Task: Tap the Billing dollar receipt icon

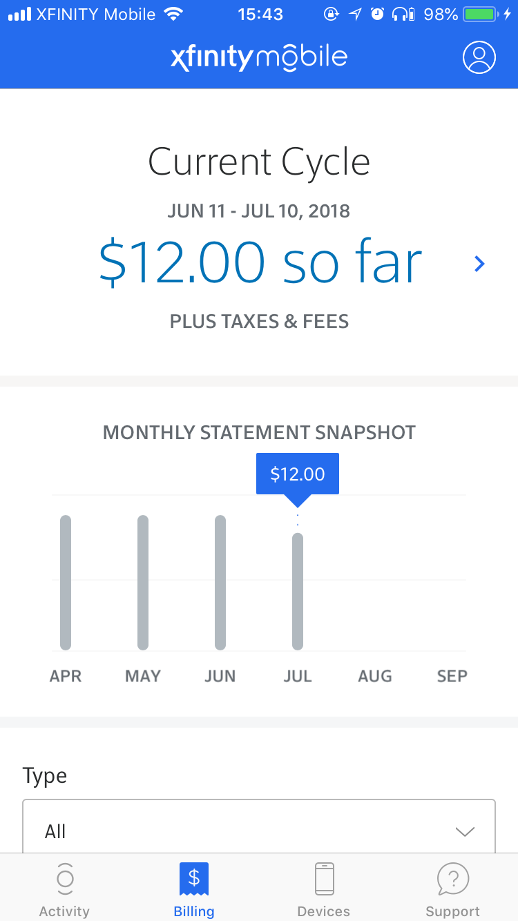Action: coord(194,879)
